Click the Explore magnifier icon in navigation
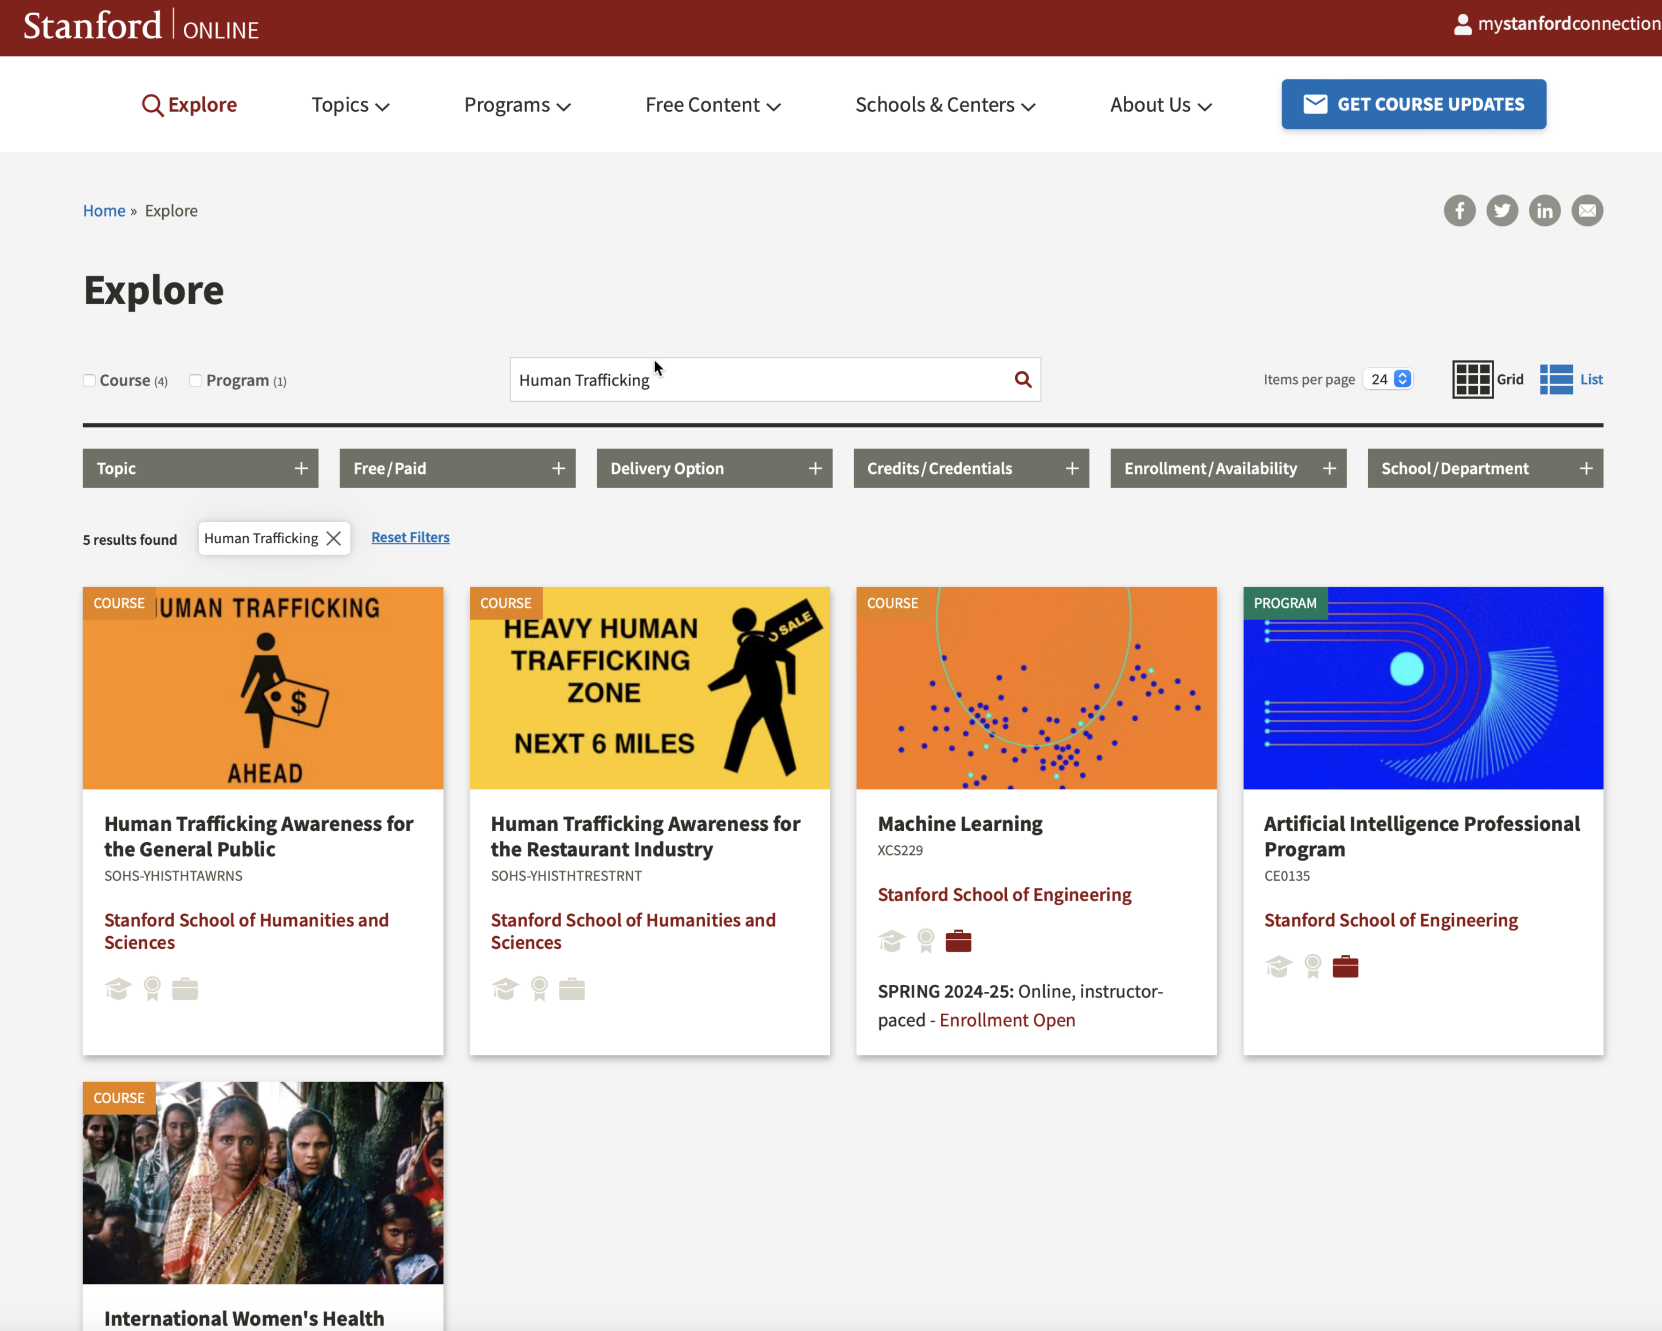1662x1331 pixels. (x=152, y=105)
